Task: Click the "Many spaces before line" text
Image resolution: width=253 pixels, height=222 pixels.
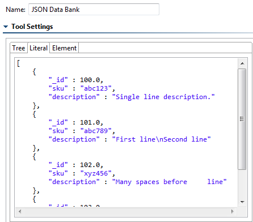Action: click(169, 182)
